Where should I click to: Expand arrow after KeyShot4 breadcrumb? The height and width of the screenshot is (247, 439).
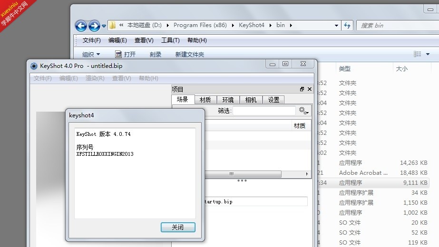pyautogui.click(x=271, y=26)
